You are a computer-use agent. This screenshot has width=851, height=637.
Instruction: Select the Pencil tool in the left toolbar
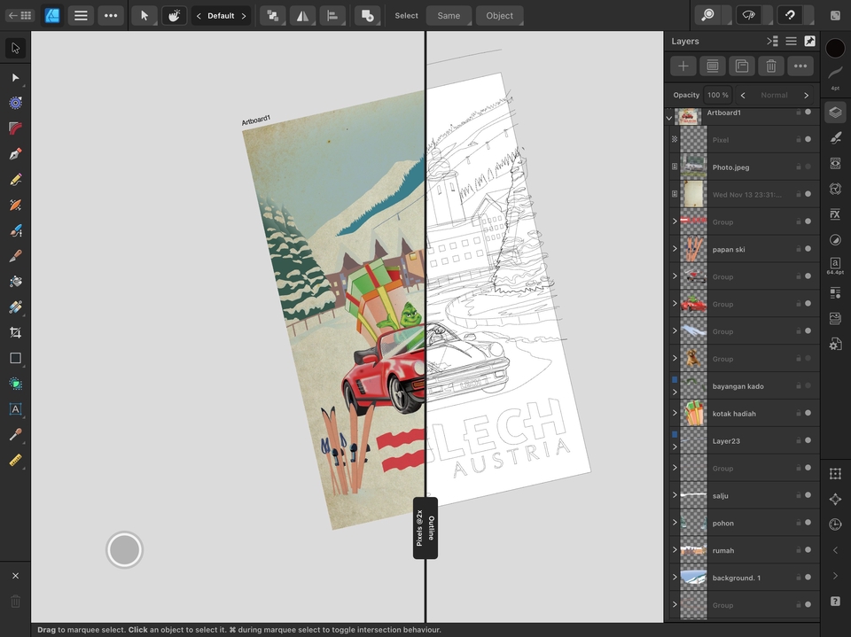point(15,180)
